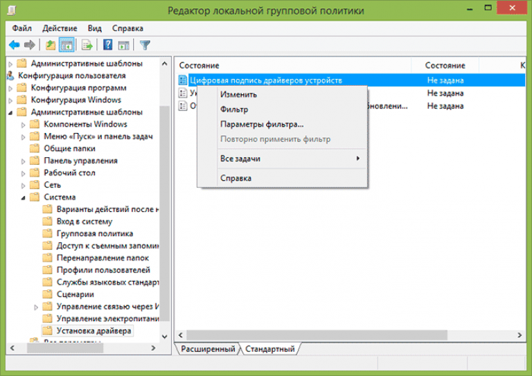Choose Изменить in the context menu
This screenshot has height=376, width=532.
pyautogui.click(x=238, y=95)
